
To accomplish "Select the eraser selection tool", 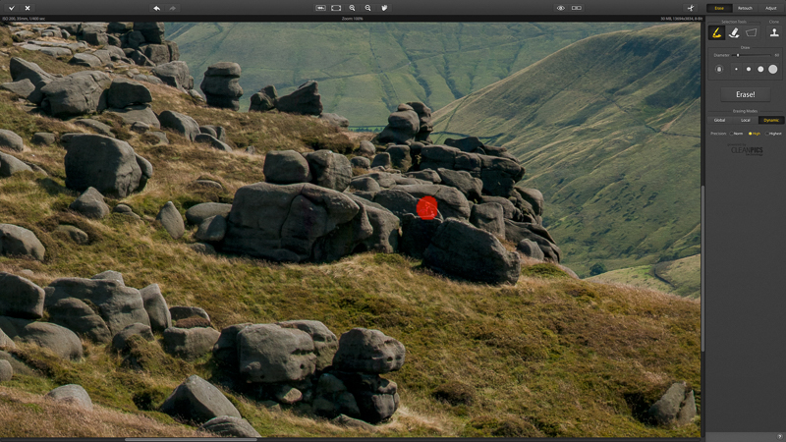I will [733, 32].
